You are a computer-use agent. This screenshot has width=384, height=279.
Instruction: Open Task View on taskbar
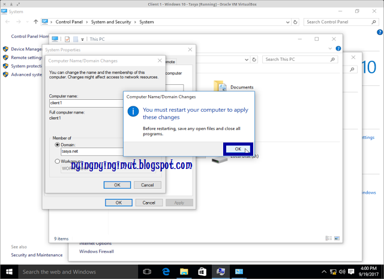tap(147, 272)
